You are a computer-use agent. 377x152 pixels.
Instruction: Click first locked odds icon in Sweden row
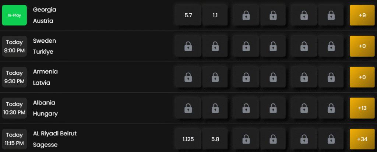(188, 46)
